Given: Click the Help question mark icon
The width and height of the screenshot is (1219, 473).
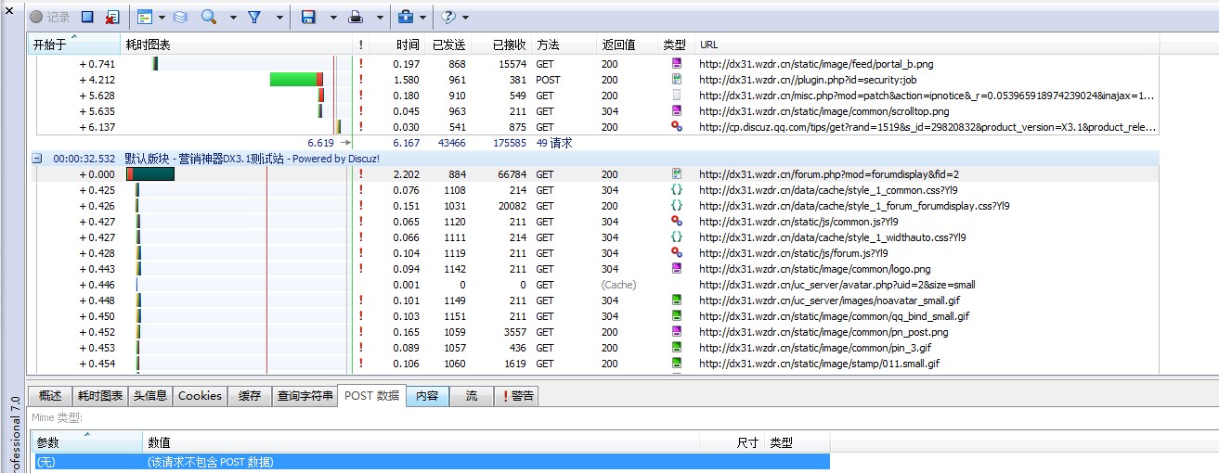Looking at the screenshot, I should click(448, 17).
